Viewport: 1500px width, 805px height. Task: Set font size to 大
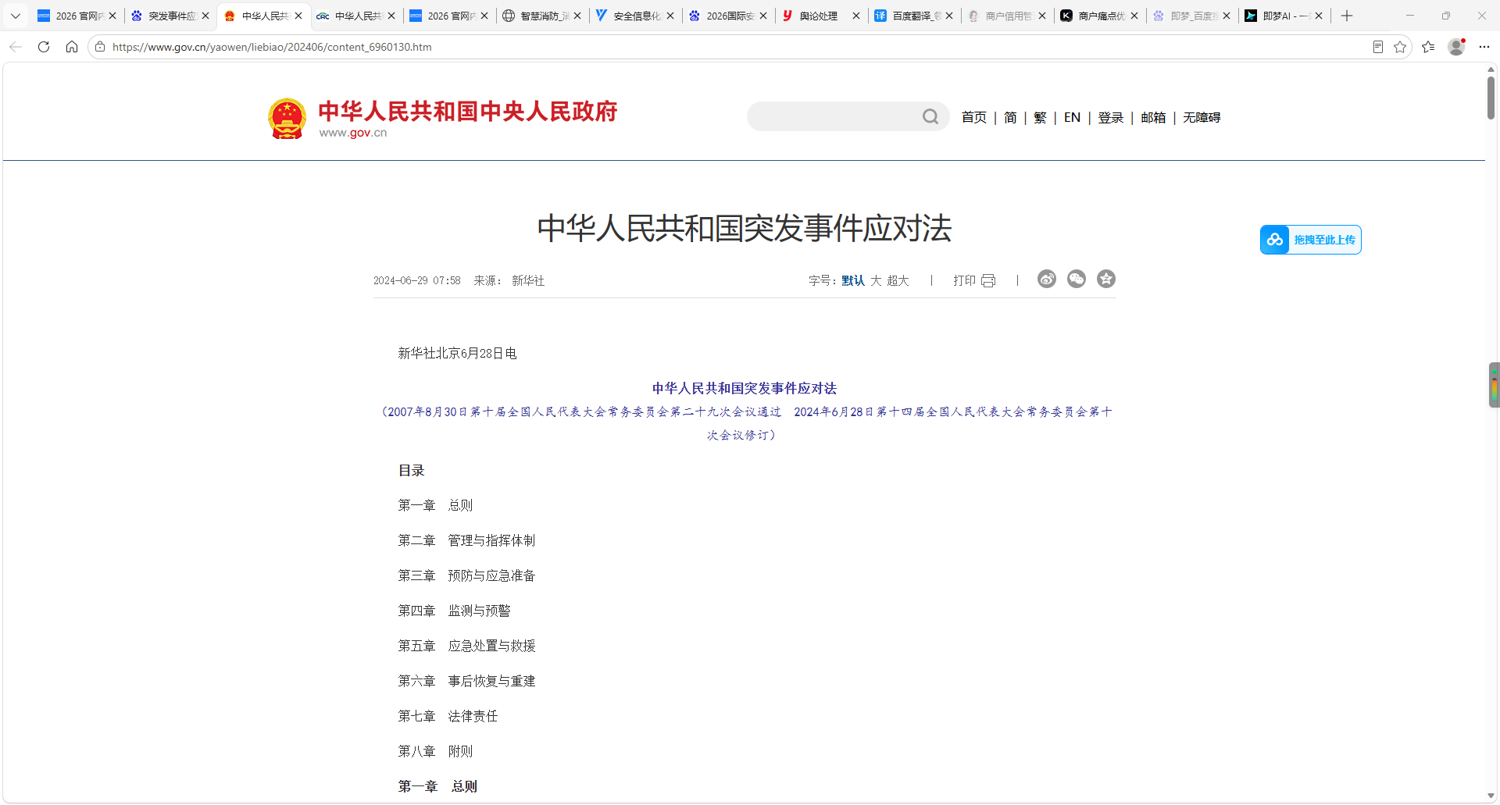click(876, 280)
